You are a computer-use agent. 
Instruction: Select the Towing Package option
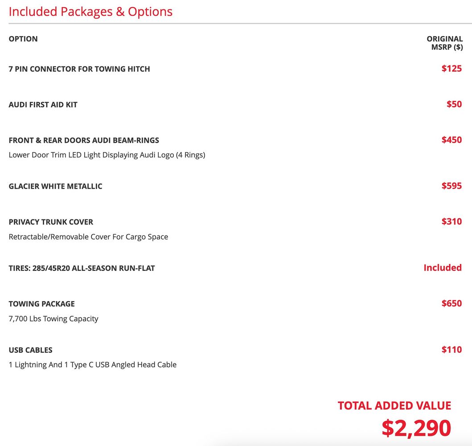point(42,304)
